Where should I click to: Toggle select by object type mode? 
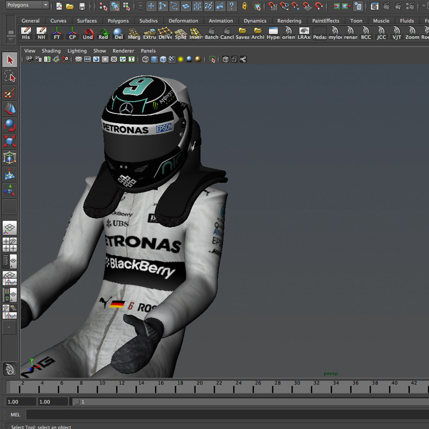[x=115, y=6]
